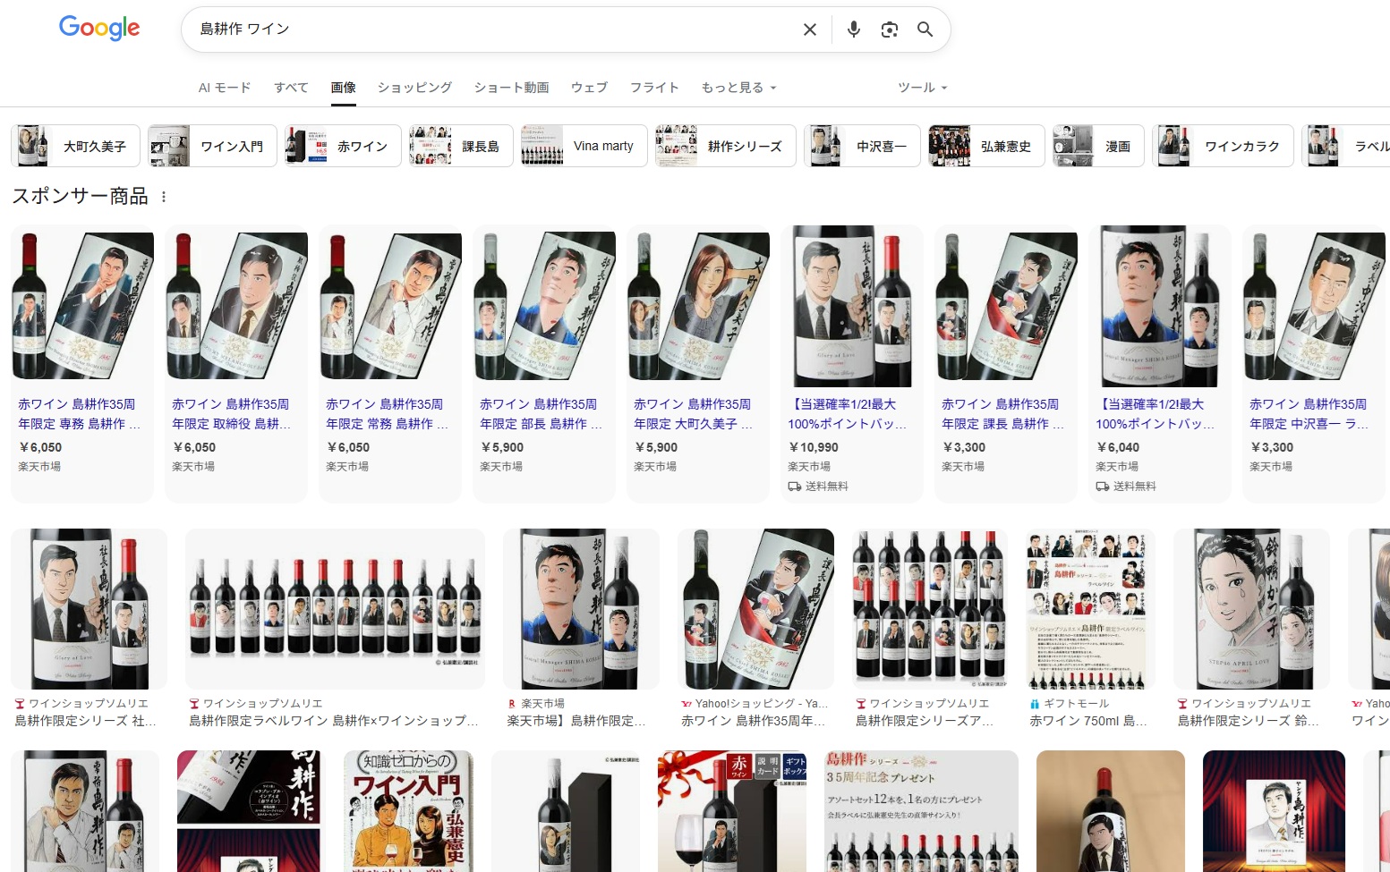Open the ツール dropdown menu
Viewport: 1390px width, 872px height.
click(922, 88)
